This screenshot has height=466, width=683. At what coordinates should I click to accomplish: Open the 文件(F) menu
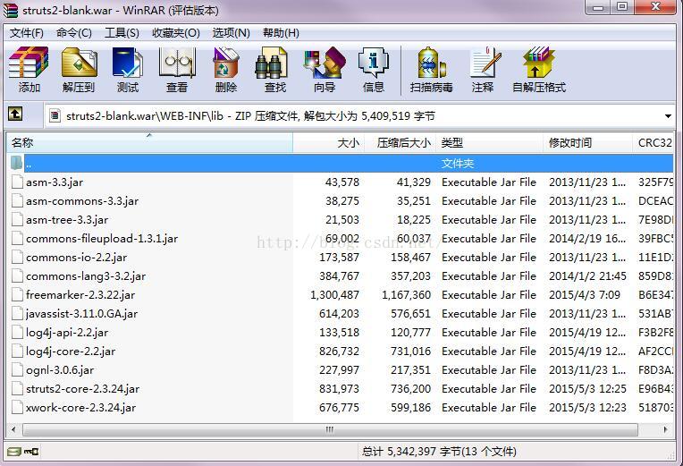pos(27,33)
